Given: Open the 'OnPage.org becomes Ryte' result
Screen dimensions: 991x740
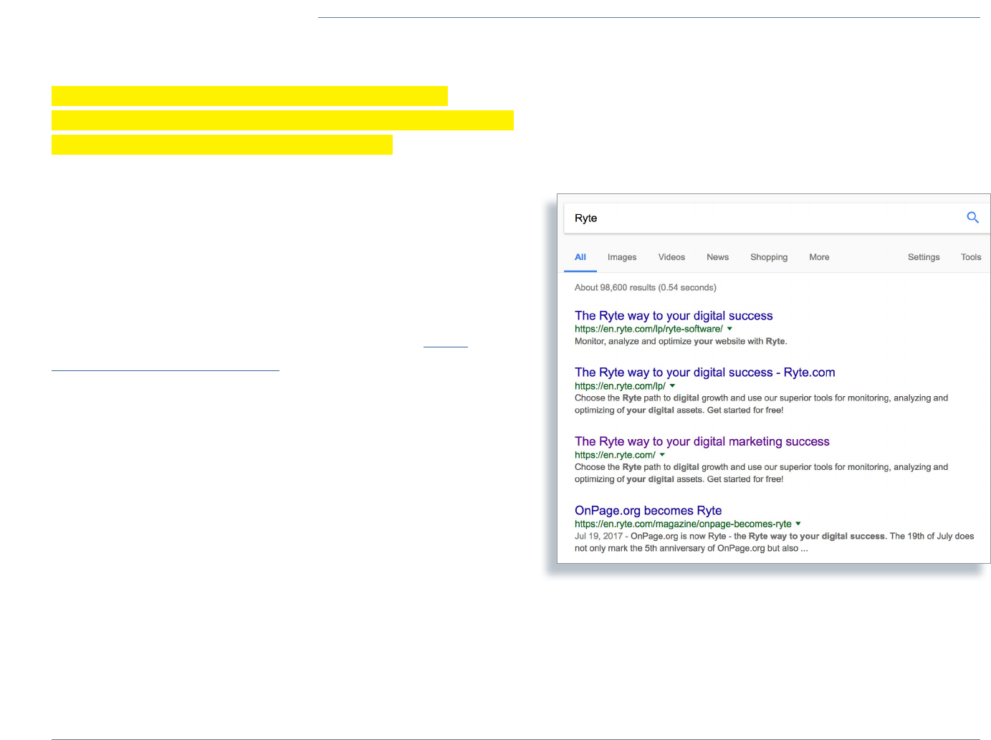Looking at the screenshot, I should (648, 511).
